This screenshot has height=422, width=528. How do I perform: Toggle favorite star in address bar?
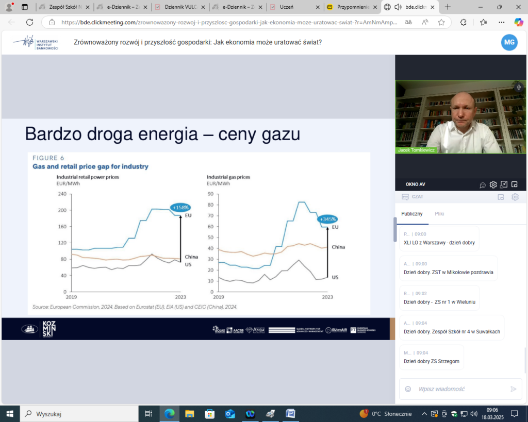pos(441,22)
